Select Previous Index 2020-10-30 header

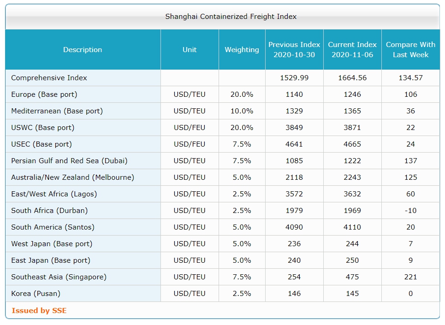(x=294, y=50)
